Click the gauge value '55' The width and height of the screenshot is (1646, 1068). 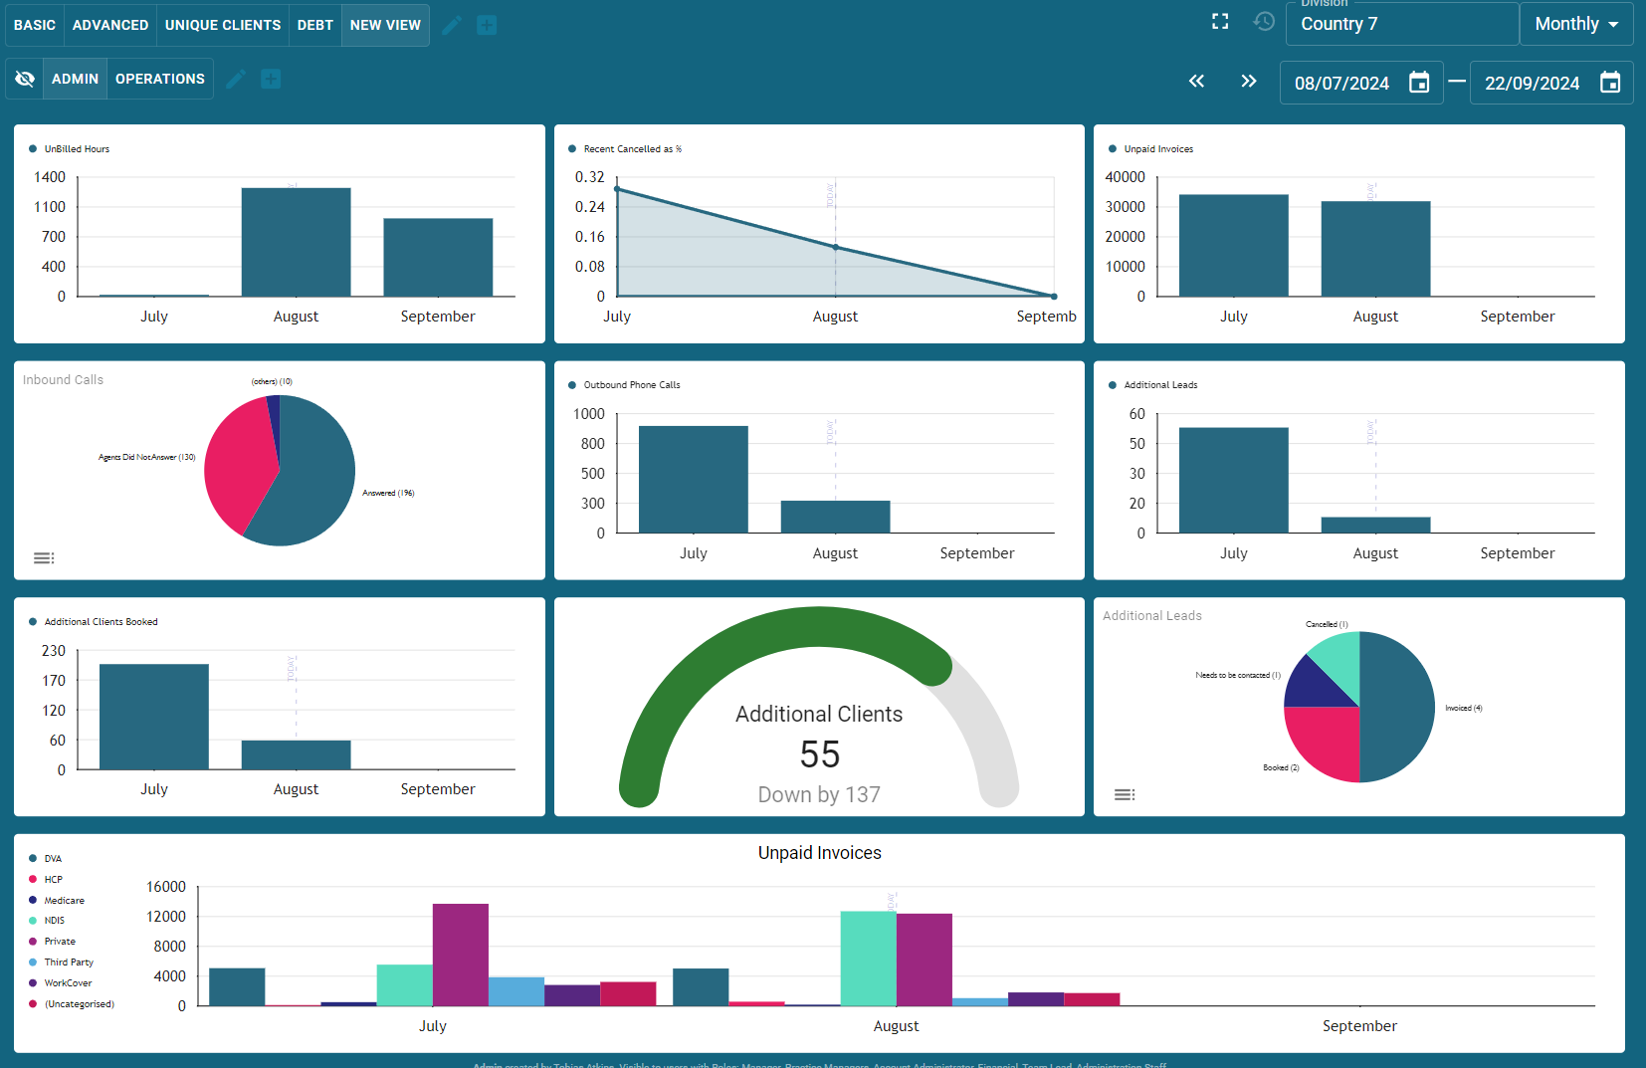(819, 754)
